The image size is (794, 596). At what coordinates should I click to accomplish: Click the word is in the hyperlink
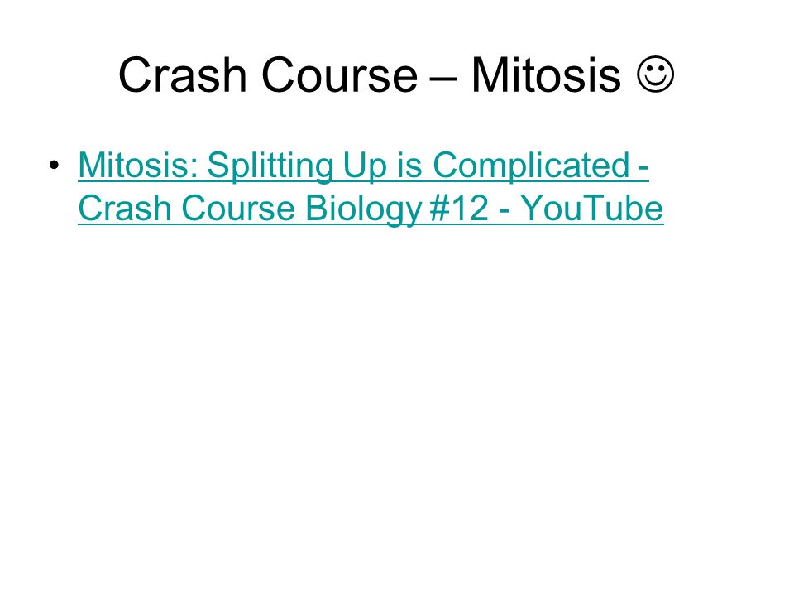tap(409, 166)
